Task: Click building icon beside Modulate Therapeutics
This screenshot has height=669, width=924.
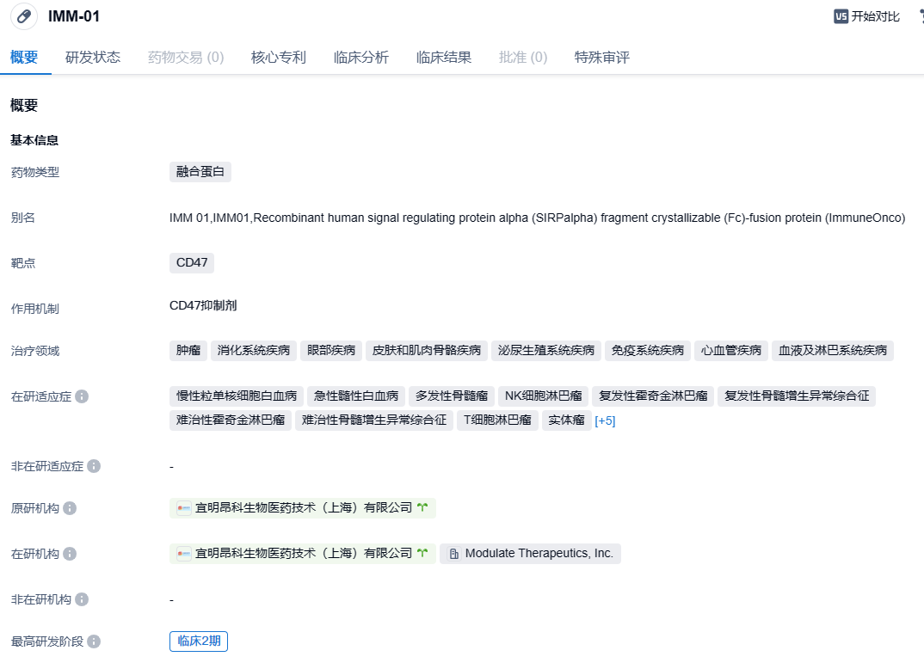Action: click(453, 554)
